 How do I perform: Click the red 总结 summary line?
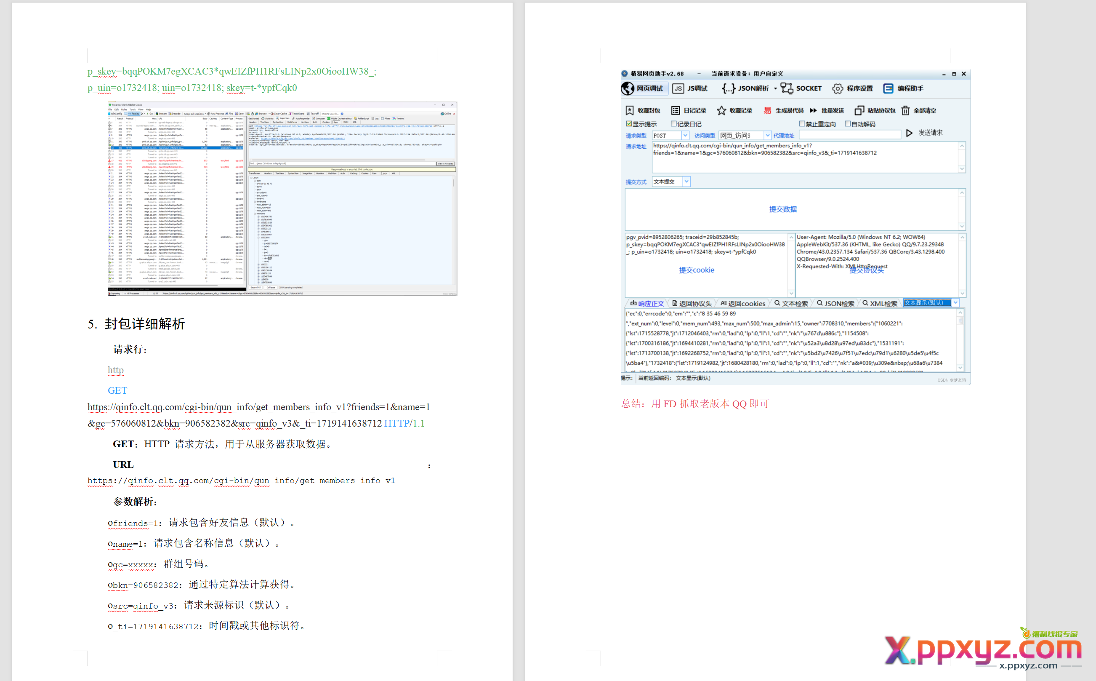[695, 403]
